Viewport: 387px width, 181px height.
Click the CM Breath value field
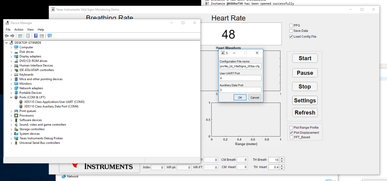(x=242, y=160)
